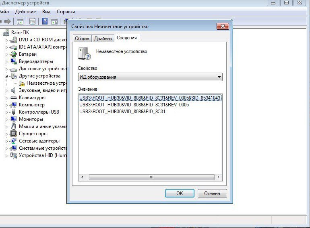Click the Видеоадаптеры category icon
The width and height of the screenshot is (310, 228).
click(x=13, y=61)
